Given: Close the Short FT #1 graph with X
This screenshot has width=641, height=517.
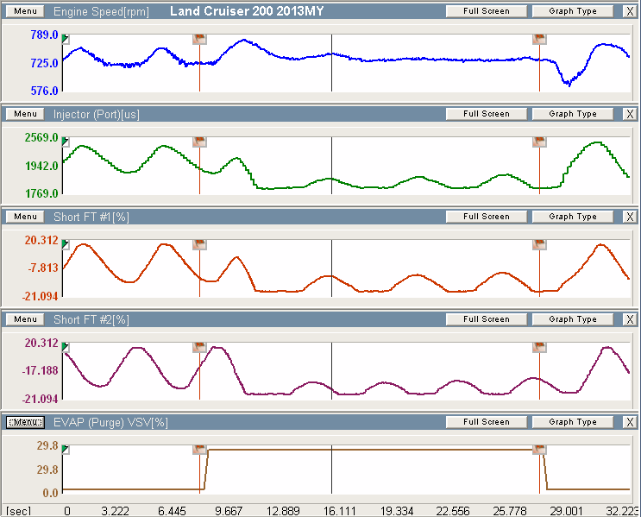Looking at the screenshot, I should click(x=629, y=217).
